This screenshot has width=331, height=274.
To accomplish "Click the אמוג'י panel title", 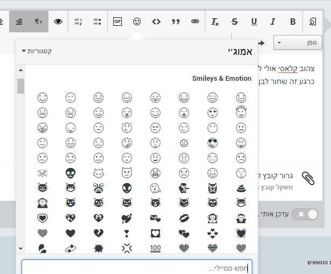I will click(240, 52).
